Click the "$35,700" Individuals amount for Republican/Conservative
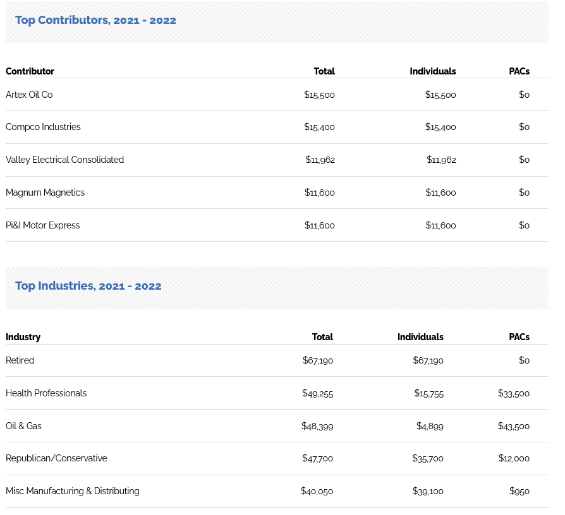The width and height of the screenshot is (565, 515). point(428,458)
